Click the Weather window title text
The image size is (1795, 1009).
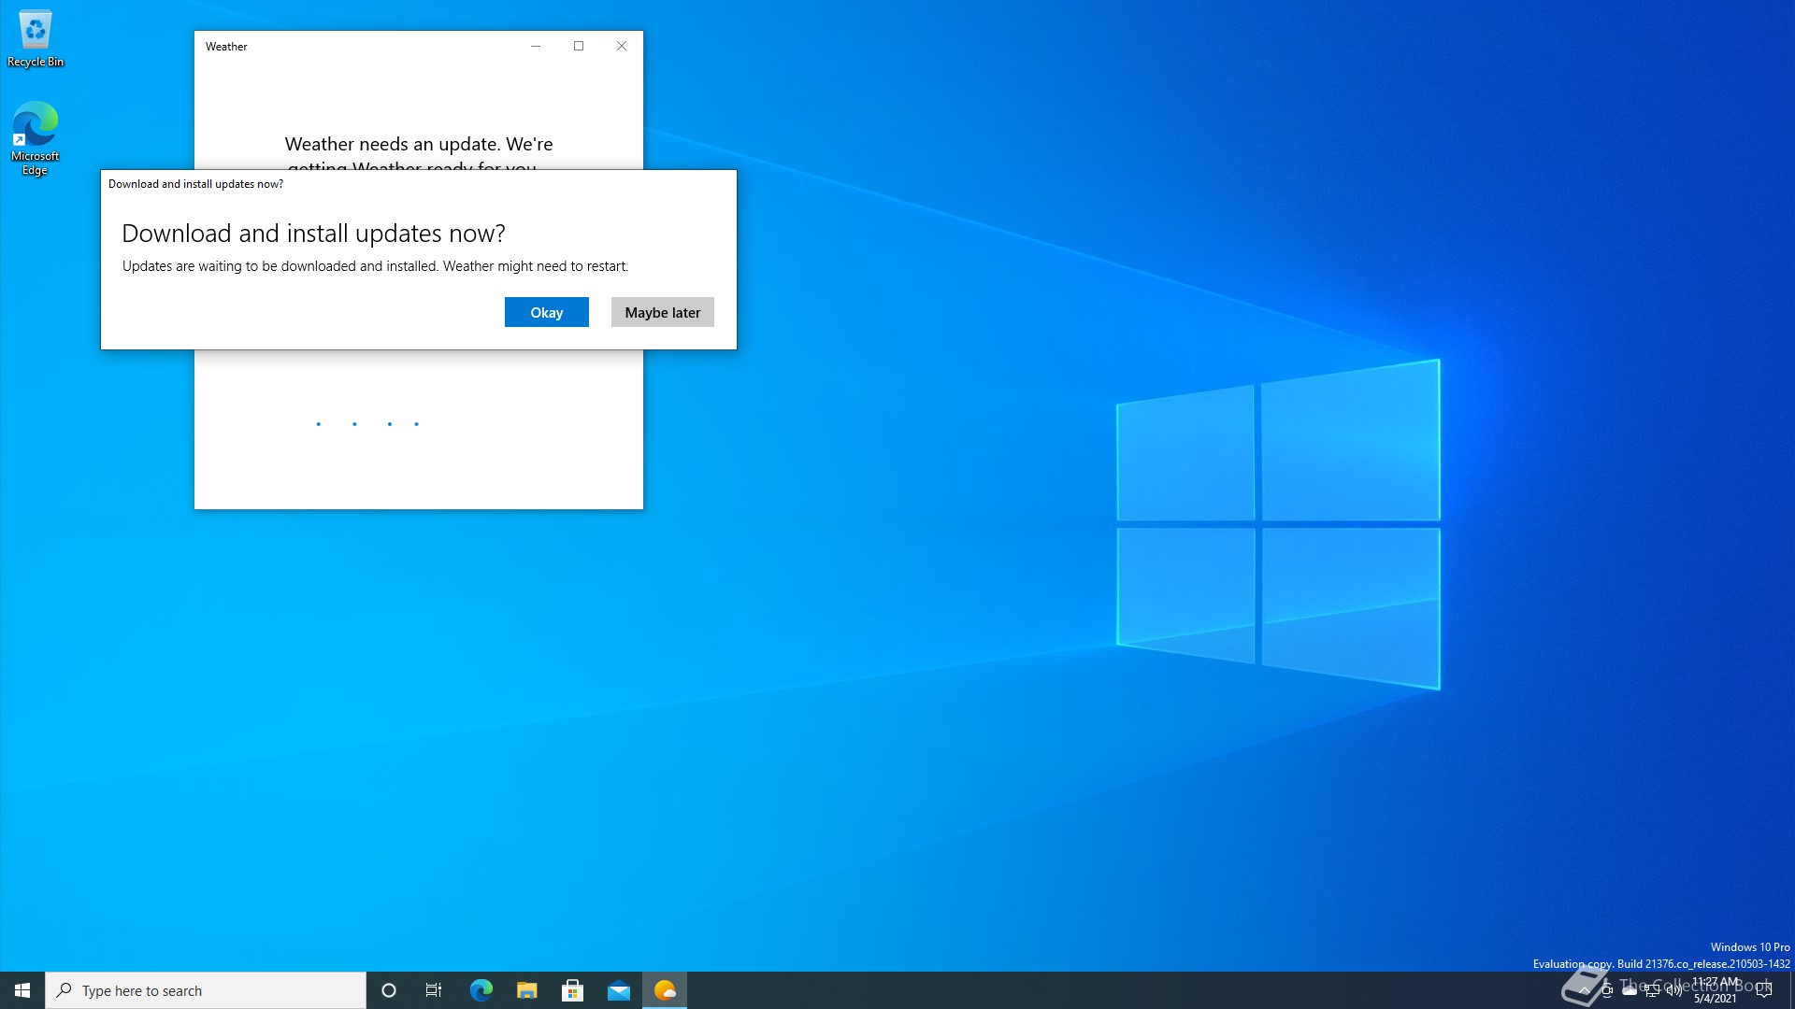(226, 46)
